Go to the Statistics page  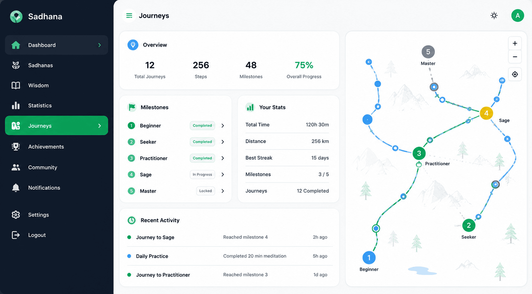pos(57,105)
